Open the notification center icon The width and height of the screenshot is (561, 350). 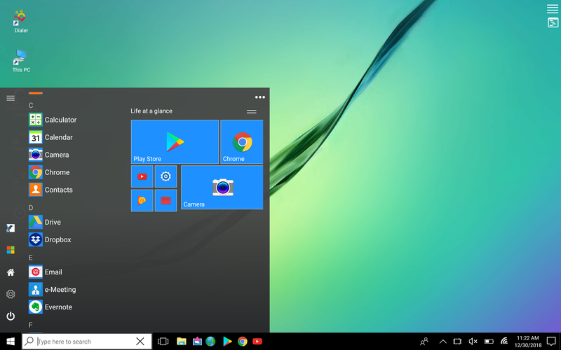[x=551, y=342]
